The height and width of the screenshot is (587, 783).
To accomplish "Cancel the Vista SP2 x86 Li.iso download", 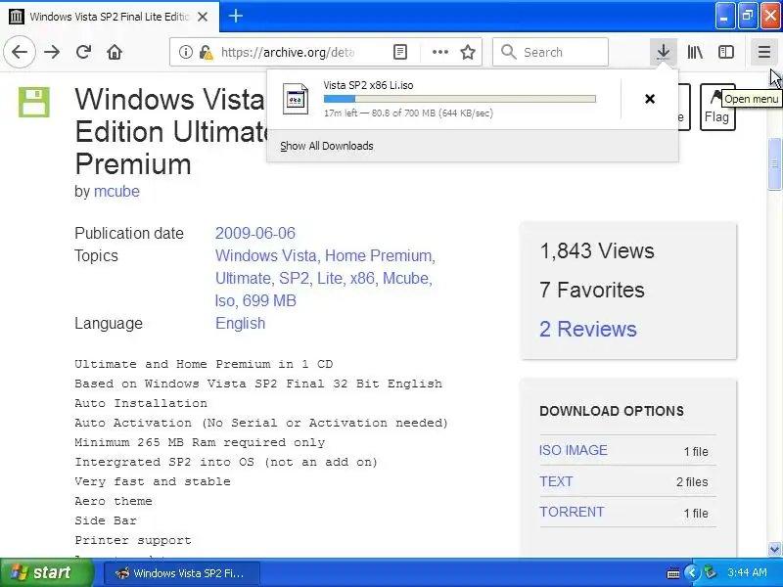I will click(x=650, y=99).
